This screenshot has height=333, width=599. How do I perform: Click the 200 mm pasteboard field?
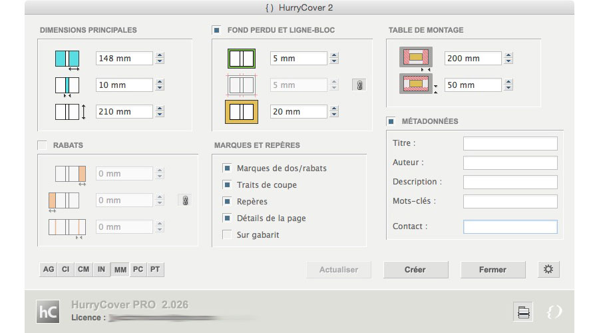click(473, 58)
